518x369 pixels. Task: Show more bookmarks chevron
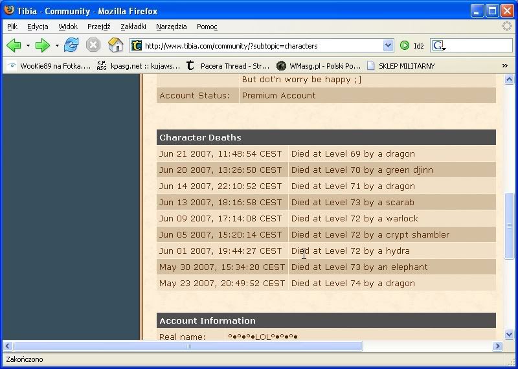(505, 66)
